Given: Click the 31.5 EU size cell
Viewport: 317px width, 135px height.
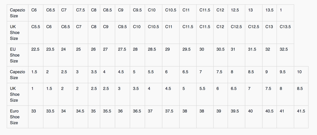Looking at the screenshot, I should pyautogui.click(x=252, y=50).
